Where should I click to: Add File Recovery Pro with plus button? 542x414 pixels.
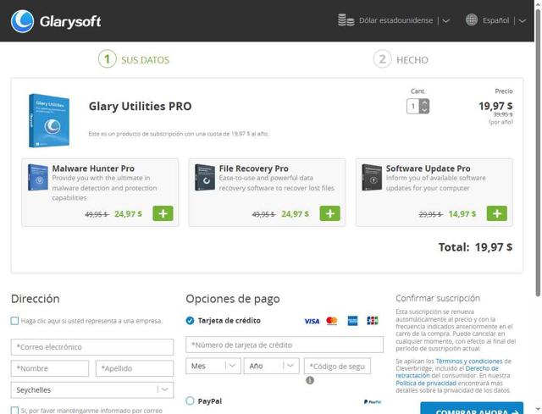[x=329, y=213]
